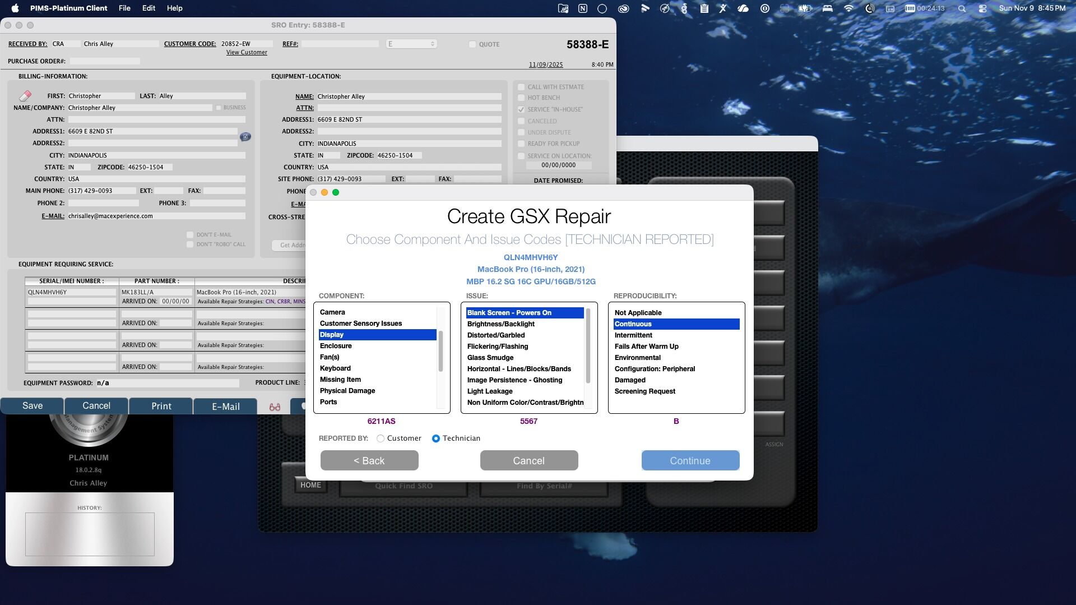The image size is (1076, 605).
Task: Toggle the BUSINESS checkbox
Action: pos(219,108)
